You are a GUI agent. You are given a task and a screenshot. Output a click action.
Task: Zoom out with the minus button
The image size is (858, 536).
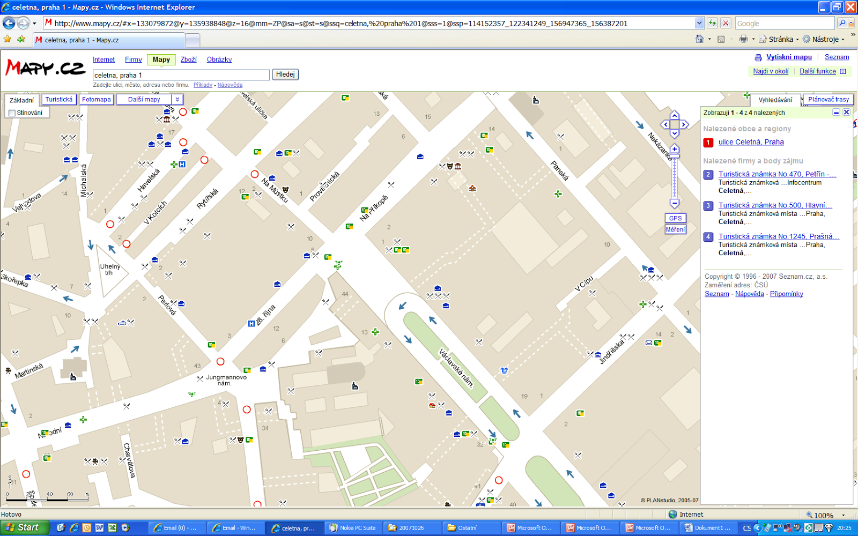tap(675, 203)
